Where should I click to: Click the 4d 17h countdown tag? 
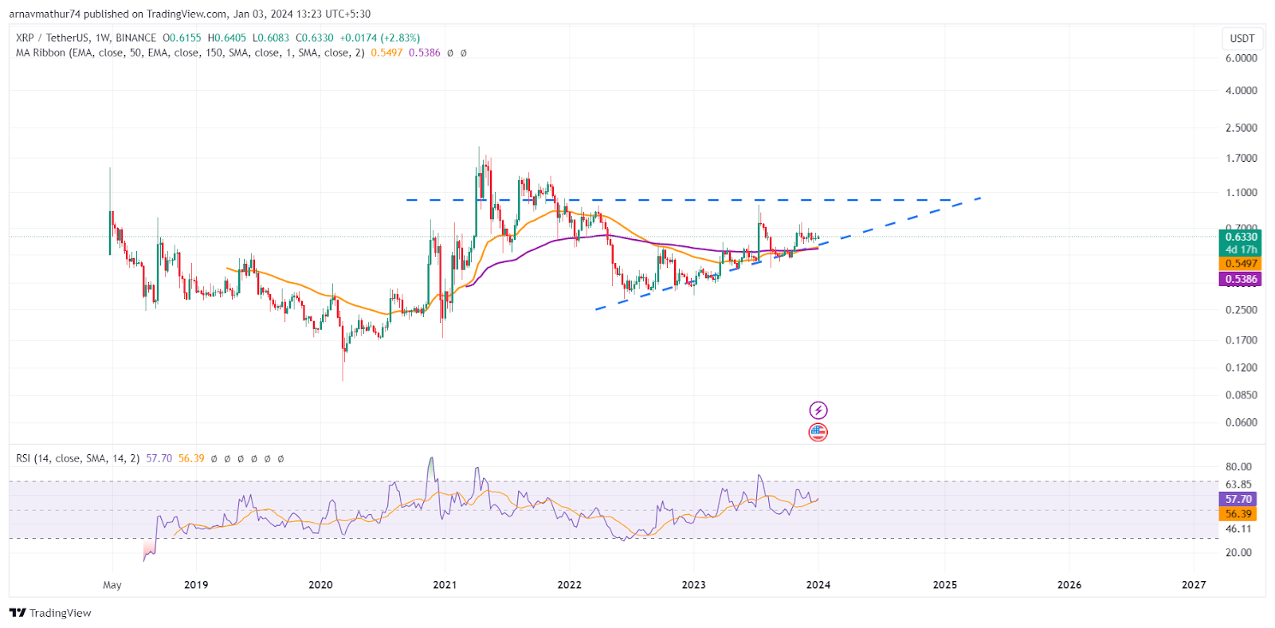[1241, 249]
